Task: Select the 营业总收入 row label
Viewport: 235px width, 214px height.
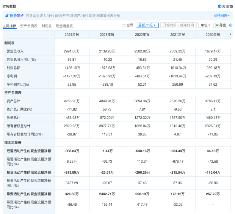Action: [x=15, y=51]
